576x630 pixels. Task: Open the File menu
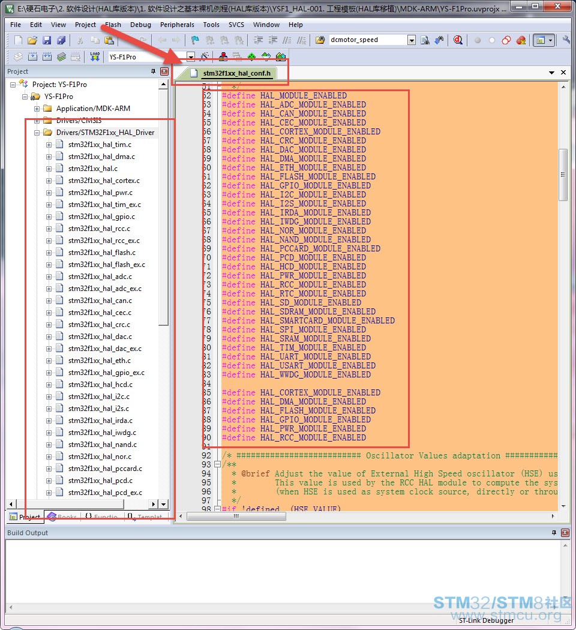pyautogui.click(x=16, y=25)
